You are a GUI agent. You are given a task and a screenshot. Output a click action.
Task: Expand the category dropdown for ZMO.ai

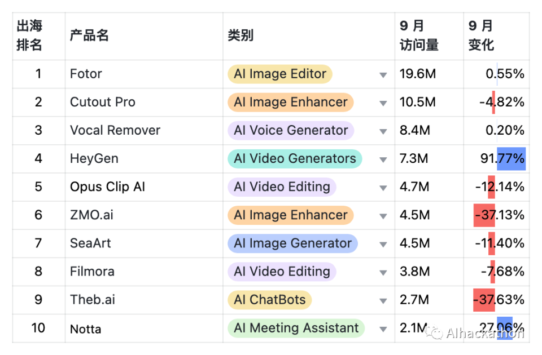pyautogui.click(x=383, y=215)
